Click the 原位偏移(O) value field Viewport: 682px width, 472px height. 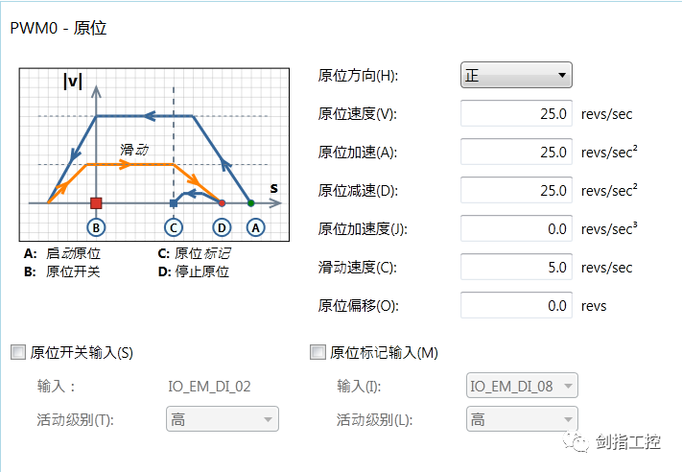point(517,305)
